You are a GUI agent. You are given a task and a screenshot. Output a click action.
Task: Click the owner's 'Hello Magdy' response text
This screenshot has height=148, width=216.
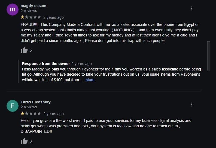click(x=109, y=72)
